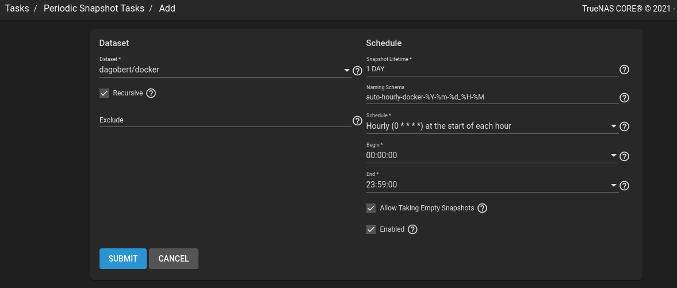677x288 pixels.
Task: Open help tooltip for Recursive option
Action: [151, 93]
